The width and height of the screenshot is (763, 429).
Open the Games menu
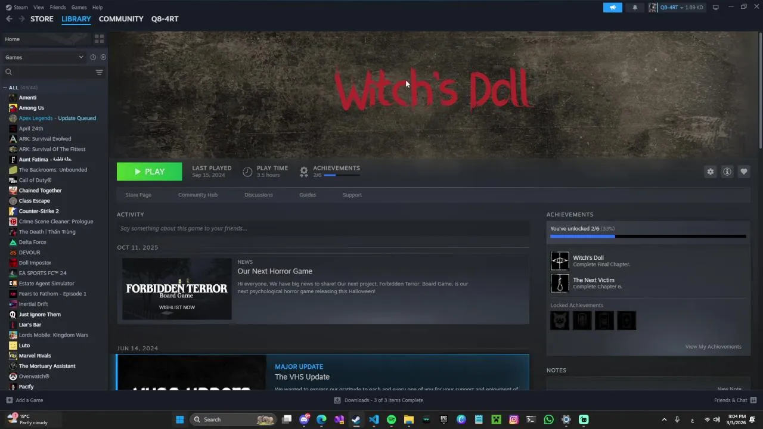coord(79,7)
